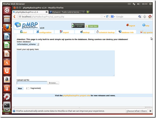
Task: Open Files manager in launcher
Action: (x=7, y=19)
